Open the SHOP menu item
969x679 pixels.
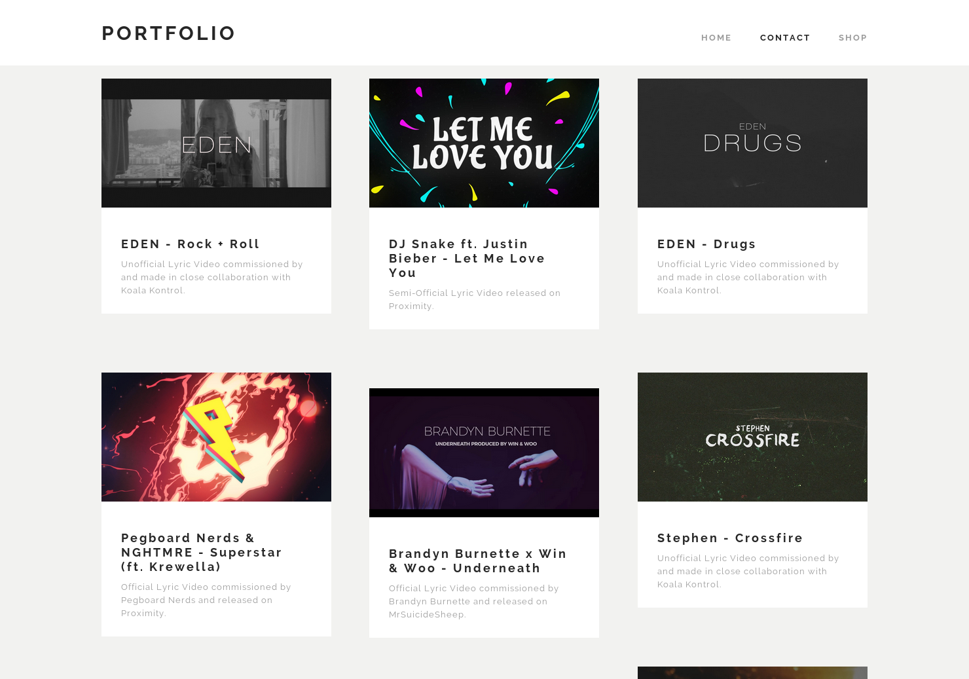[852, 38]
